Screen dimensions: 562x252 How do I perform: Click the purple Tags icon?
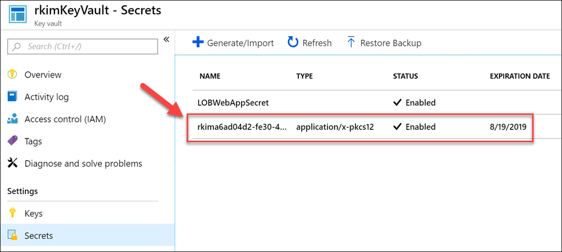click(x=12, y=142)
